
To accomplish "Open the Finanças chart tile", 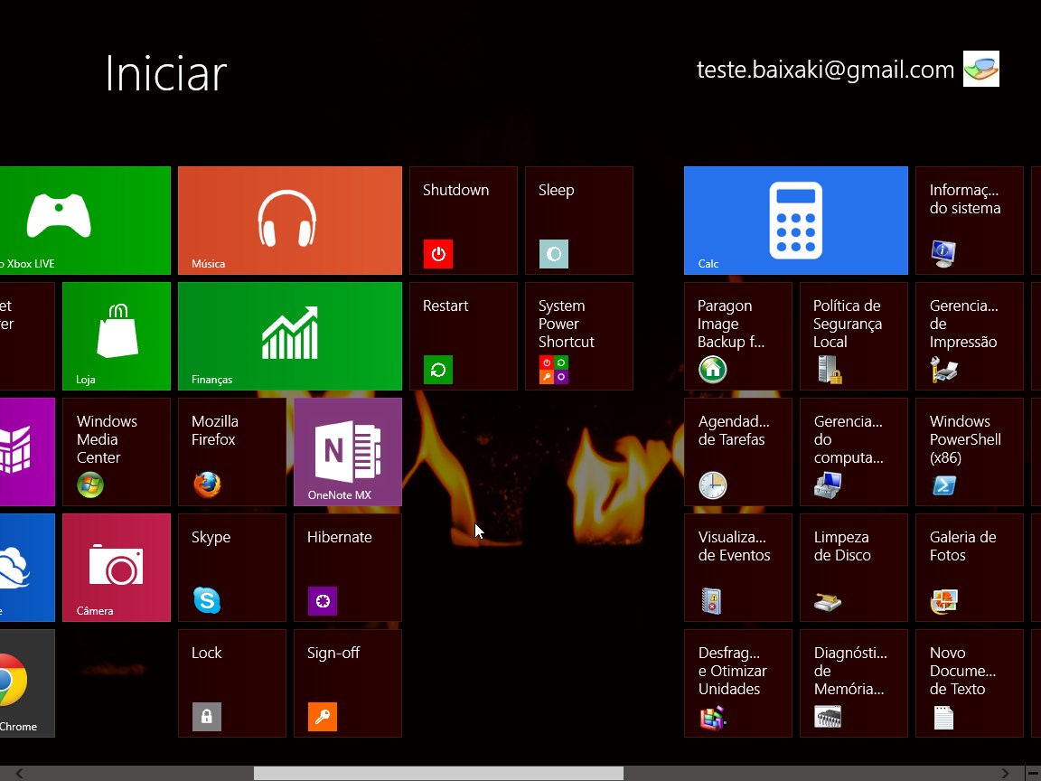I will pyautogui.click(x=289, y=336).
